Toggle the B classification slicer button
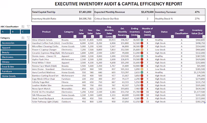The width and height of the screenshot is (207, 123). tap(15, 32)
